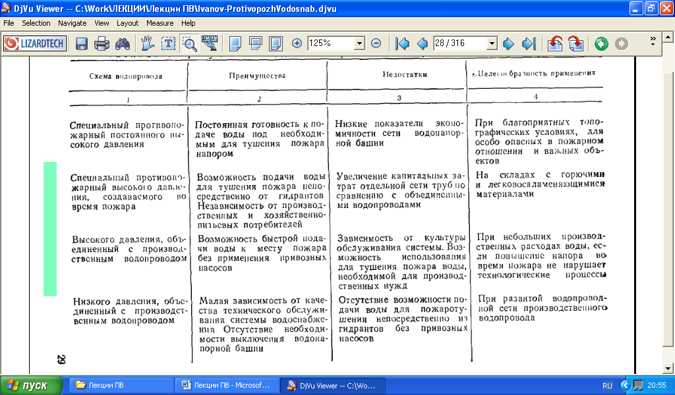Open the Layout menu

(x=127, y=23)
